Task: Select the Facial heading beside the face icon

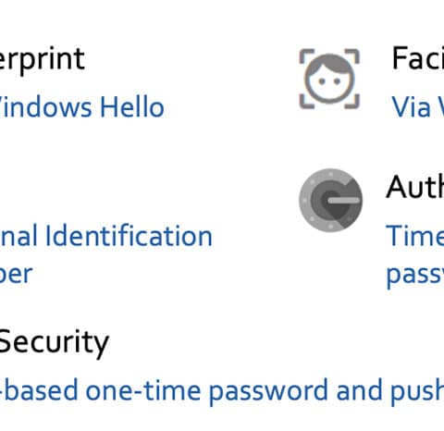Action: [418, 58]
